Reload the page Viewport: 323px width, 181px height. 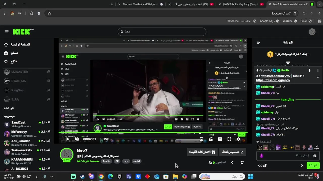[304, 13]
